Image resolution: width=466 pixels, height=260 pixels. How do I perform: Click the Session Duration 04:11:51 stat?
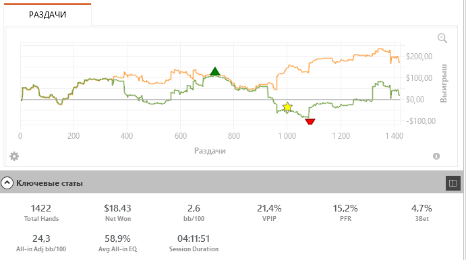tap(194, 243)
